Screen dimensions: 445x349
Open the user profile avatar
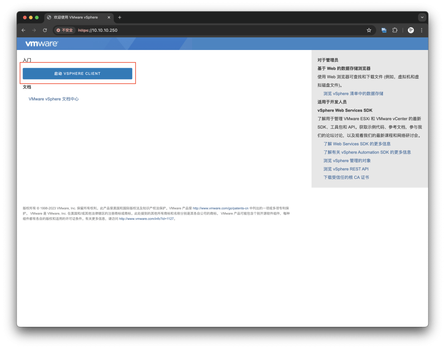(x=411, y=30)
